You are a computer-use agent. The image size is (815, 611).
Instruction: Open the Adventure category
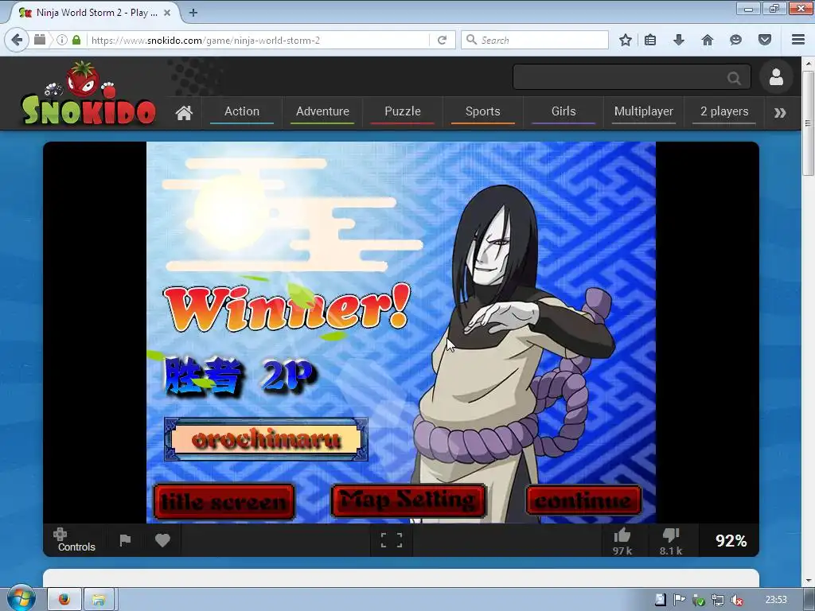tap(322, 111)
